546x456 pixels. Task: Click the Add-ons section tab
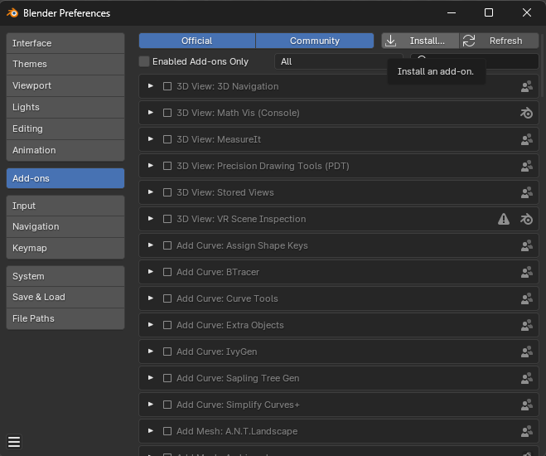(x=65, y=178)
